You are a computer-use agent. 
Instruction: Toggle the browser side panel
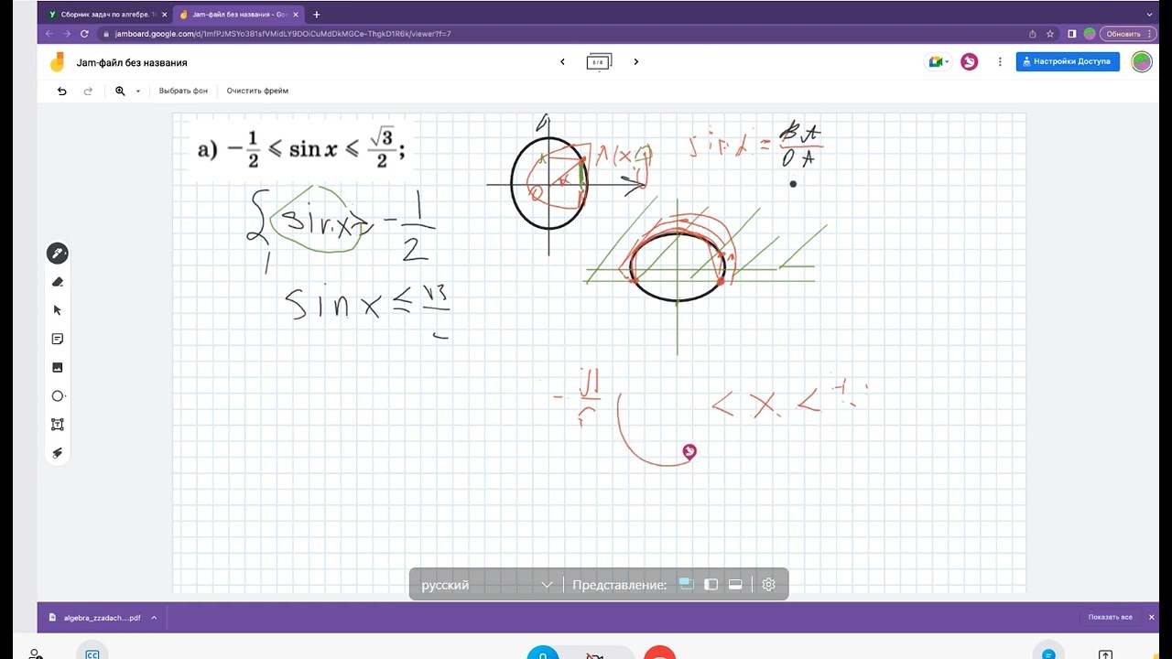(1072, 34)
